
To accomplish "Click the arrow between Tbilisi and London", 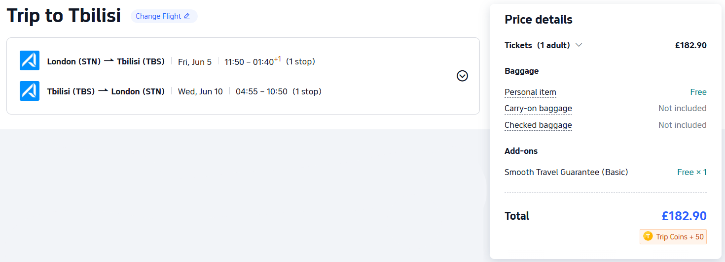I will (103, 91).
